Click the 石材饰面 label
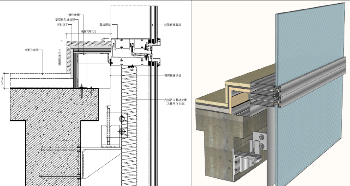350x186 pixels. 62,25
